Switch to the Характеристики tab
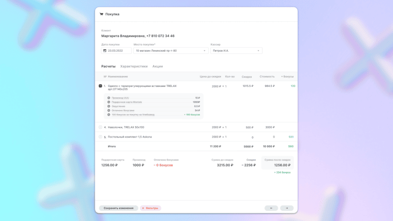393x221 pixels. tap(134, 66)
